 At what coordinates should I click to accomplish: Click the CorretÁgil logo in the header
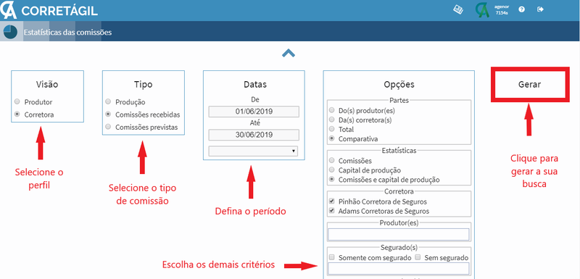click(49, 10)
